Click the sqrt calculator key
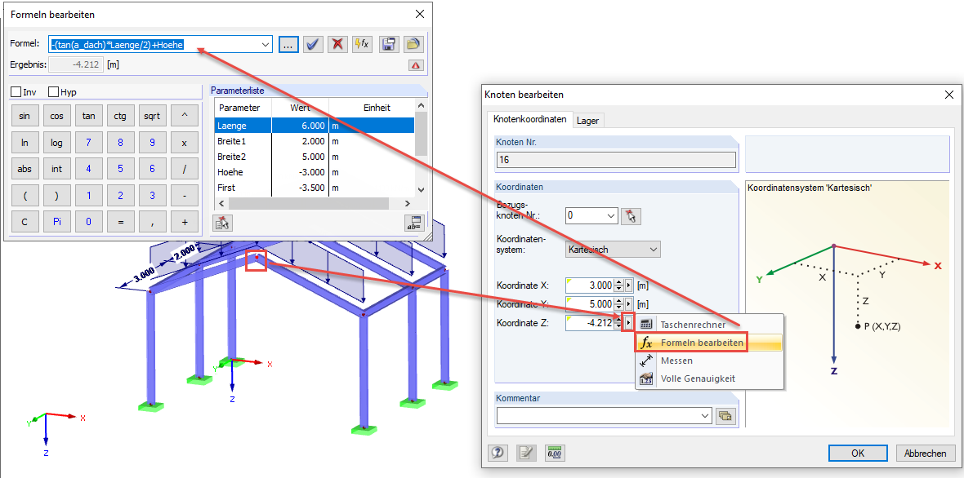The image size is (964, 478). click(152, 115)
